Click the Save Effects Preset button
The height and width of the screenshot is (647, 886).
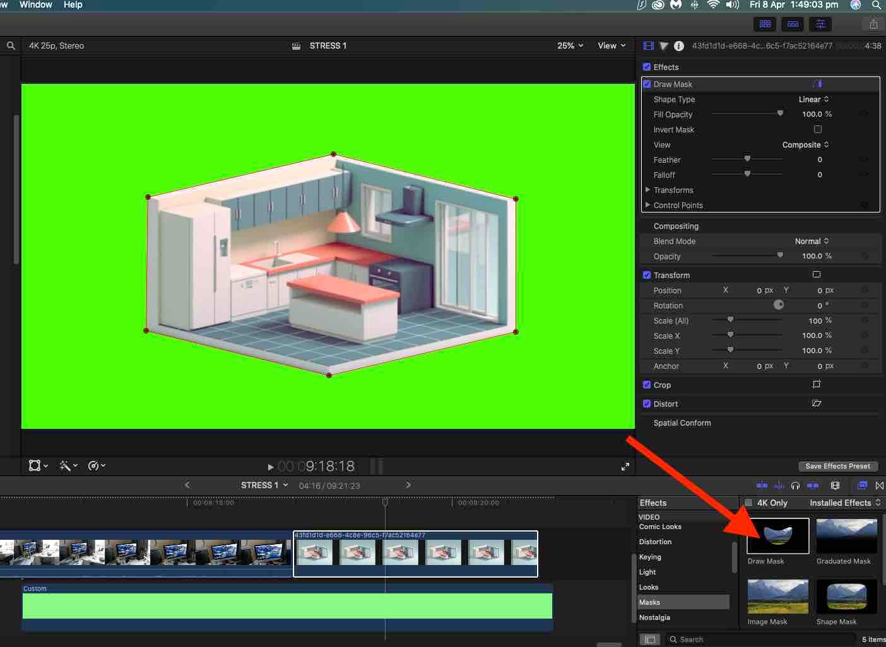(837, 466)
